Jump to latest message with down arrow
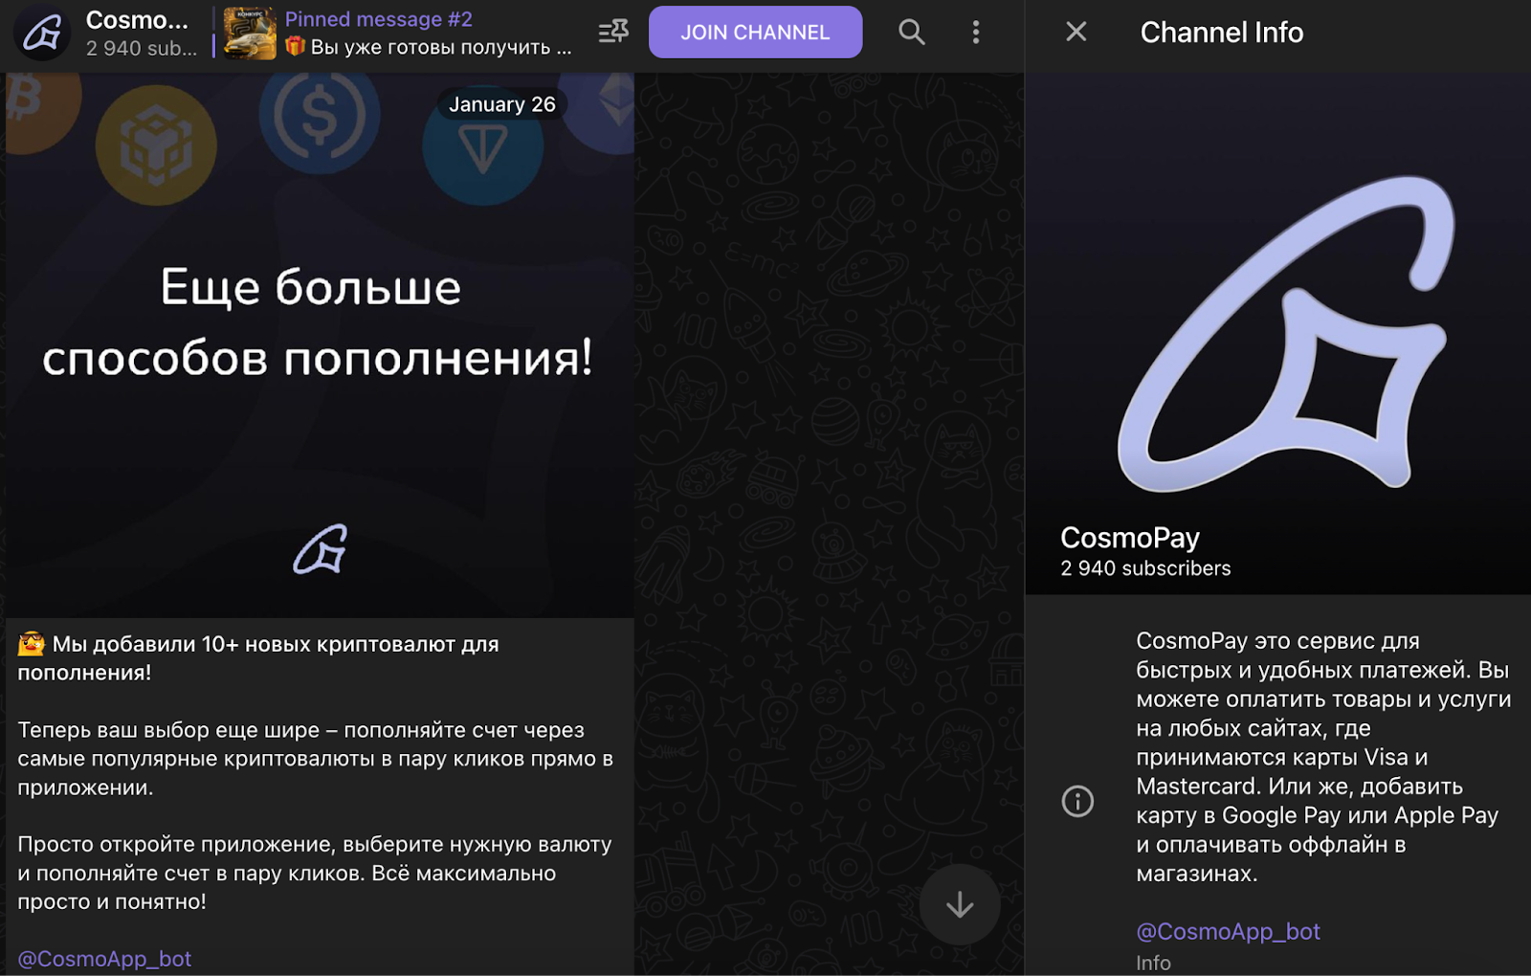This screenshot has width=1531, height=976. pos(960,905)
